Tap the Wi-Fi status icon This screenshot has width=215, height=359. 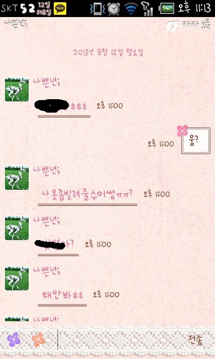click(x=131, y=9)
